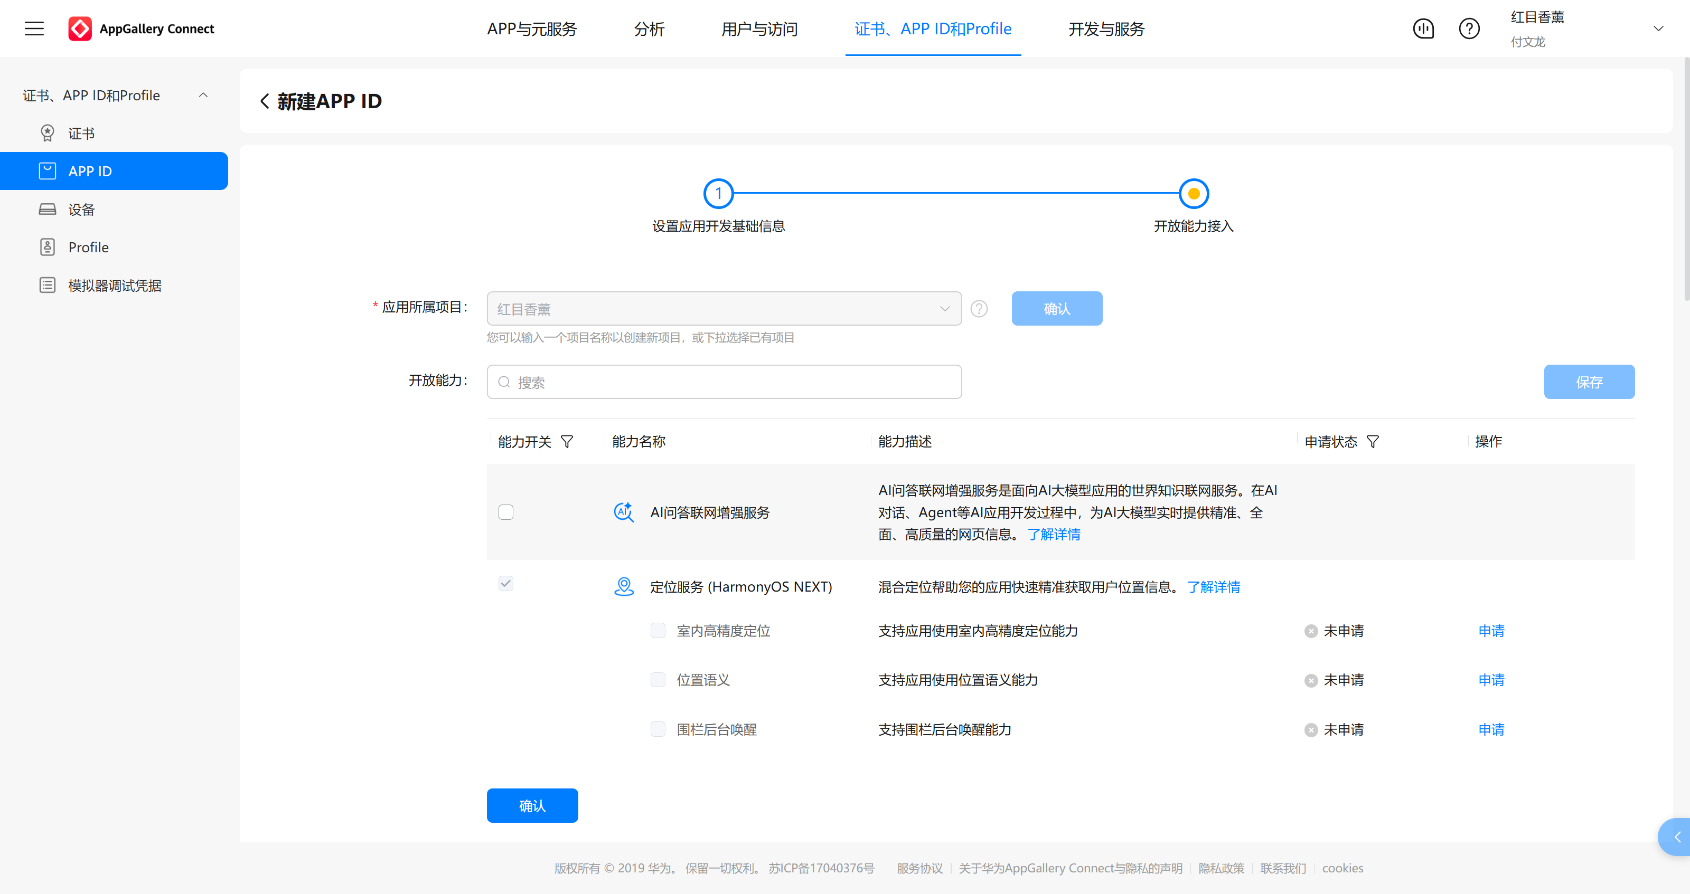Open 关于华为AppGallery Connect与隐私的声明 link
Viewport: 1690px width, 894px height.
point(1070,868)
